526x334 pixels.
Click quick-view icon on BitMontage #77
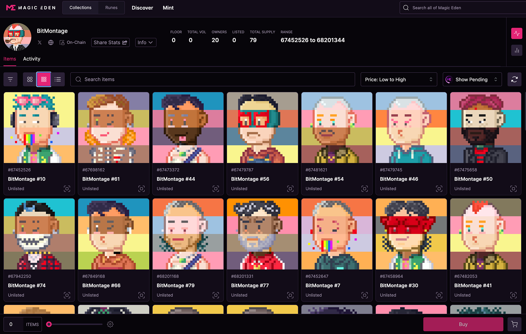pos(290,295)
